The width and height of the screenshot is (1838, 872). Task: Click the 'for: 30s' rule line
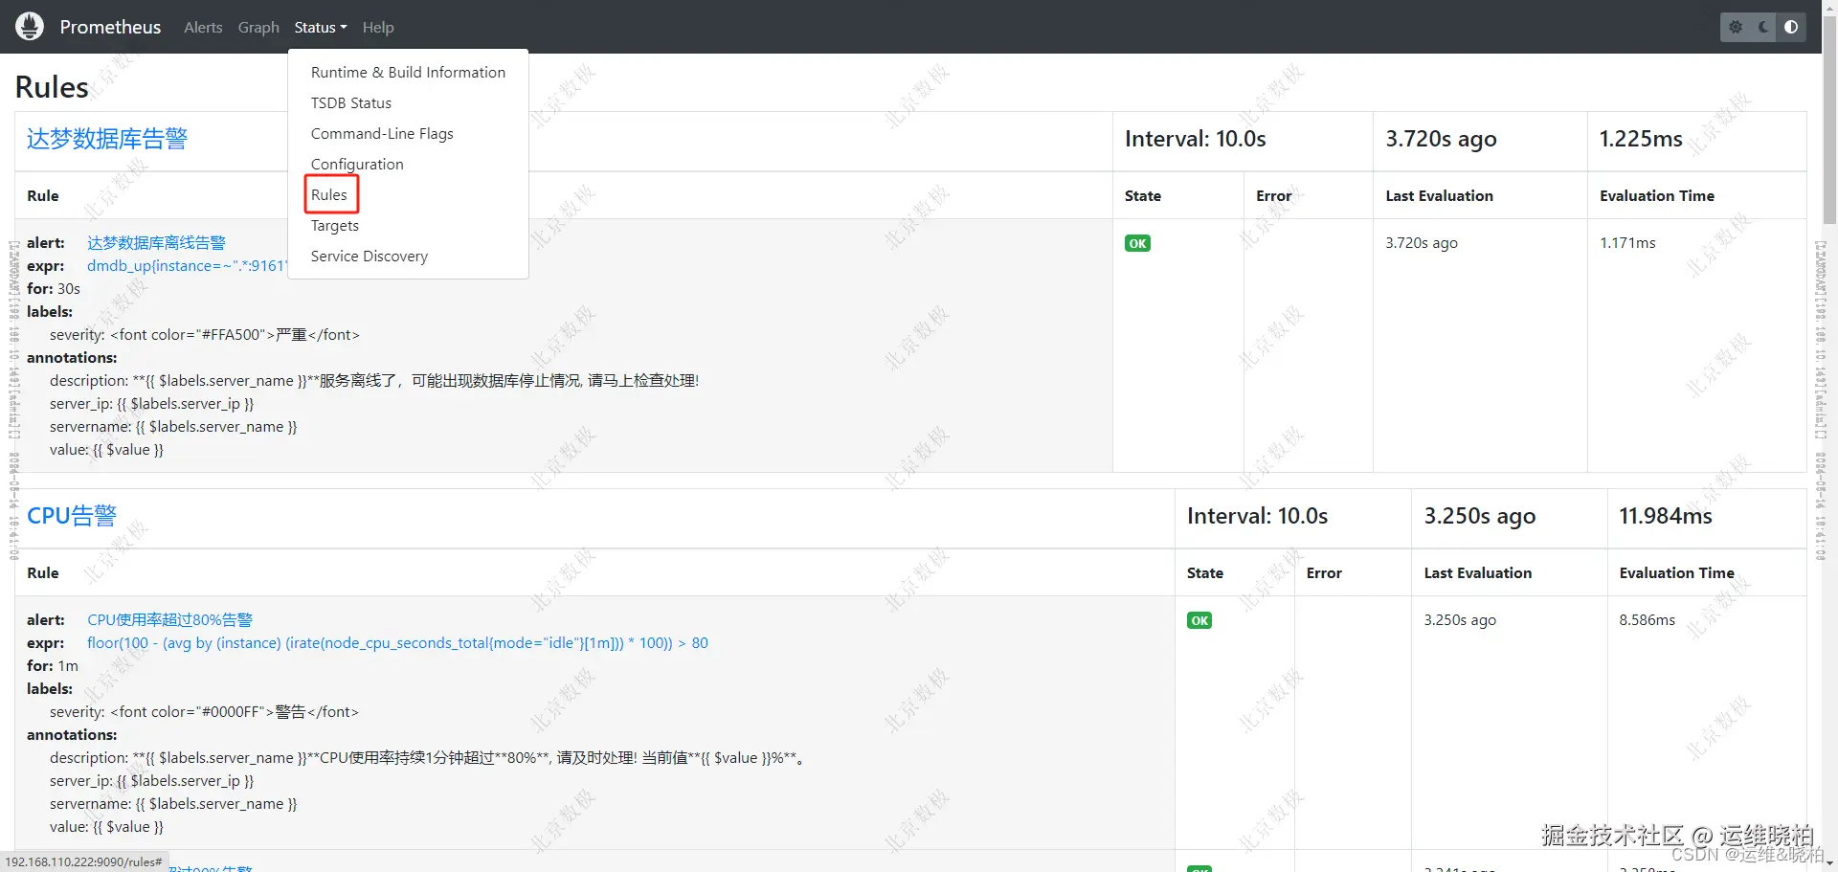click(x=54, y=289)
